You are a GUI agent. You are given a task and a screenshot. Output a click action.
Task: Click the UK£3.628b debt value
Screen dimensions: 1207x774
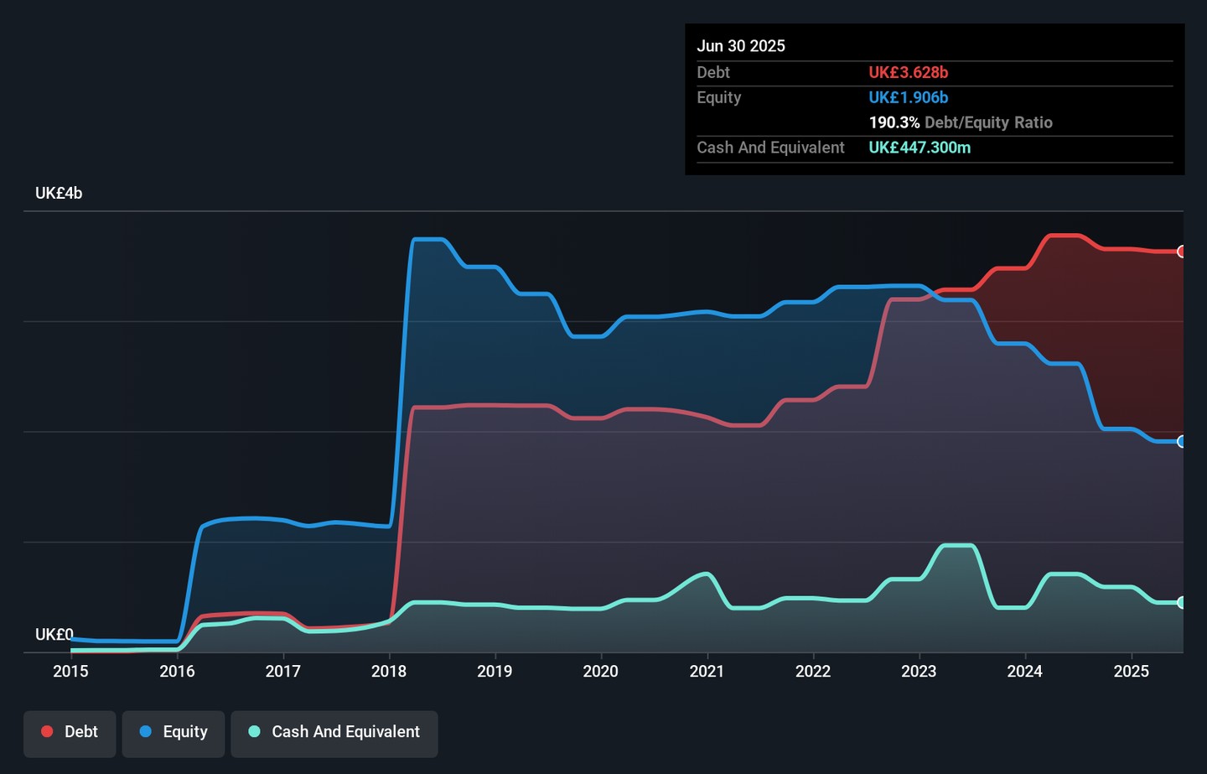coord(908,73)
